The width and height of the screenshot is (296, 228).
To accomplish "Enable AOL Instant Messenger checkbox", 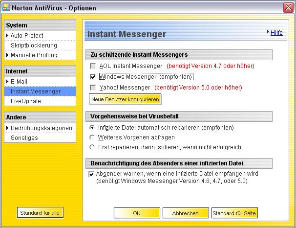I will point(93,66).
